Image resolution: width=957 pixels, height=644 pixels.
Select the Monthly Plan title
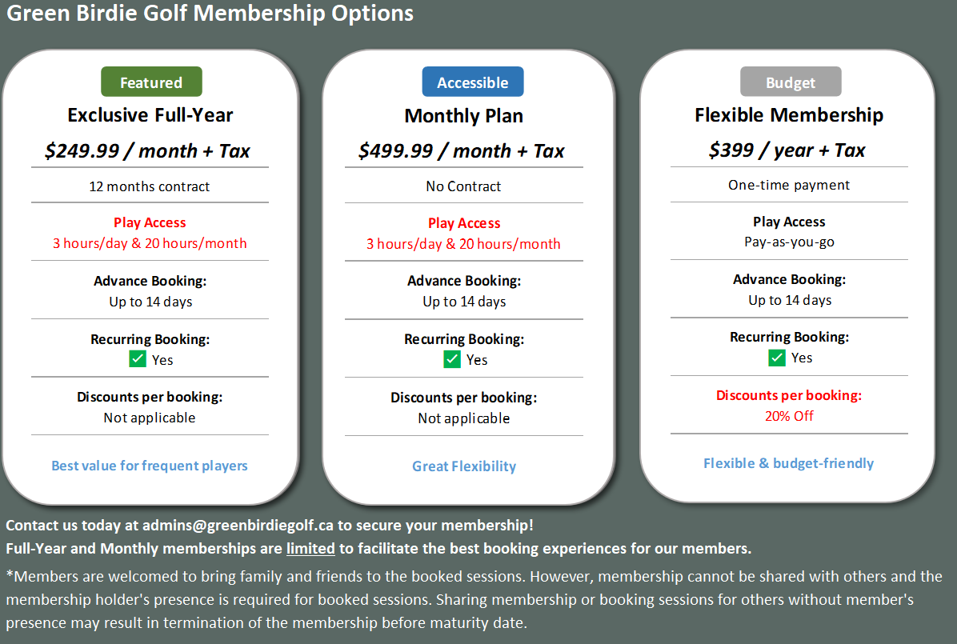pos(464,116)
